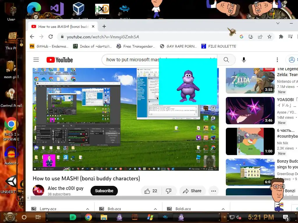Go to YouTube home via logo
298x223 pixels.
pyautogui.click(x=60, y=60)
